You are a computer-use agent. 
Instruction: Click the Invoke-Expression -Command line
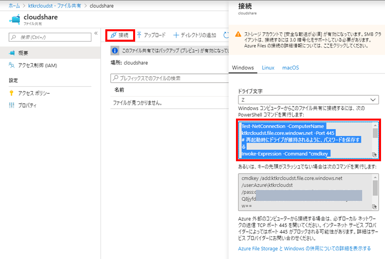click(285, 154)
